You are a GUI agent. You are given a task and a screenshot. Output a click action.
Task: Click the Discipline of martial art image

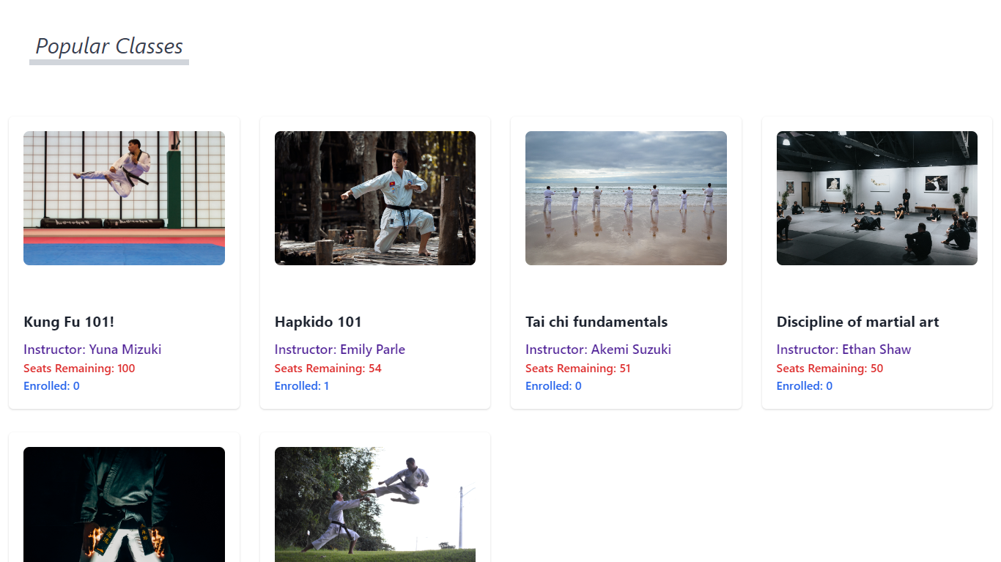pyautogui.click(x=877, y=198)
